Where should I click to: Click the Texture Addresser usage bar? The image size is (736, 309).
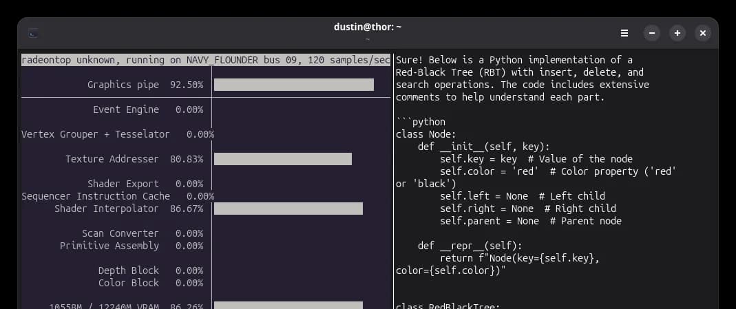click(x=282, y=159)
